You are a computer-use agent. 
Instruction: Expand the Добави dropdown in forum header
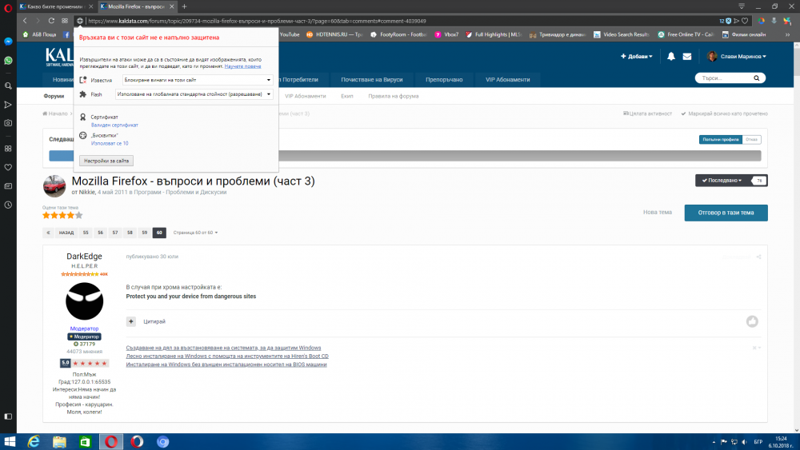tap(636, 57)
